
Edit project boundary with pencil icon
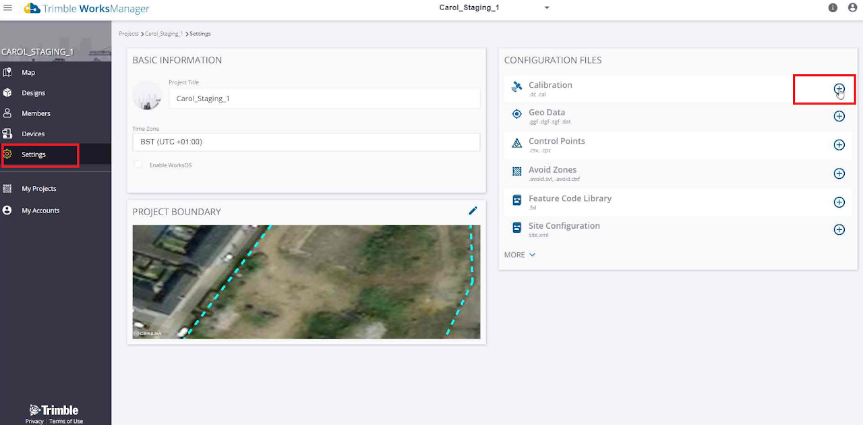(x=473, y=210)
